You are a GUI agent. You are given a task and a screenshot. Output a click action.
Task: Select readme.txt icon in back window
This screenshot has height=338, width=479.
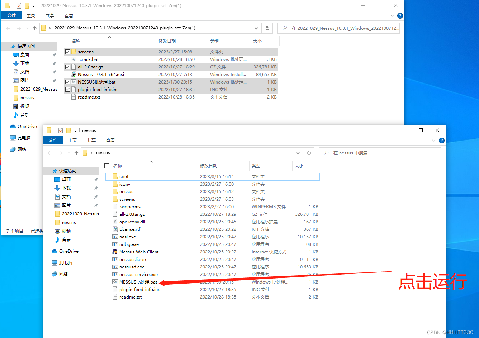(x=73, y=97)
